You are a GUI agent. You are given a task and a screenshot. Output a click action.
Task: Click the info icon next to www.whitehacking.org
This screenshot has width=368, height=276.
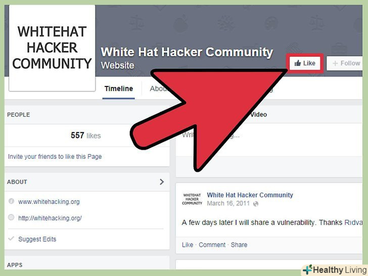pyautogui.click(x=11, y=201)
